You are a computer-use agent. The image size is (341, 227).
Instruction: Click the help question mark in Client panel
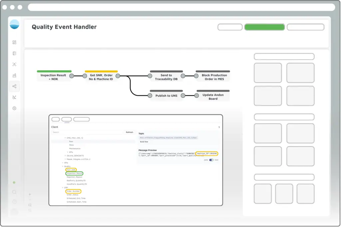click(219, 127)
